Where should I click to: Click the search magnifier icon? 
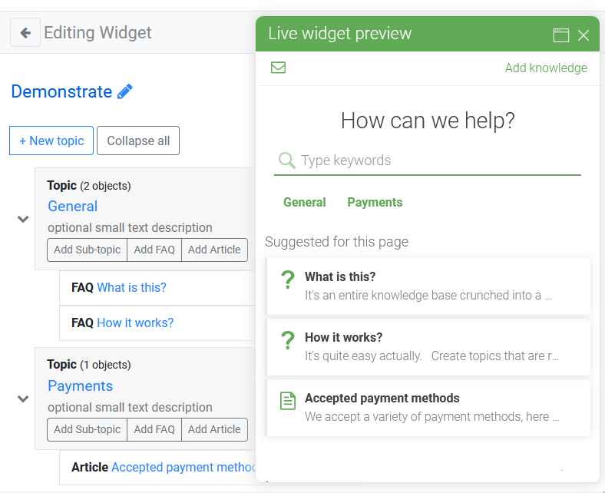click(x=286, y=160)
